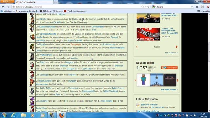
Task: Open amazon.de bookmark in toolbar
Action: (27, 11)
